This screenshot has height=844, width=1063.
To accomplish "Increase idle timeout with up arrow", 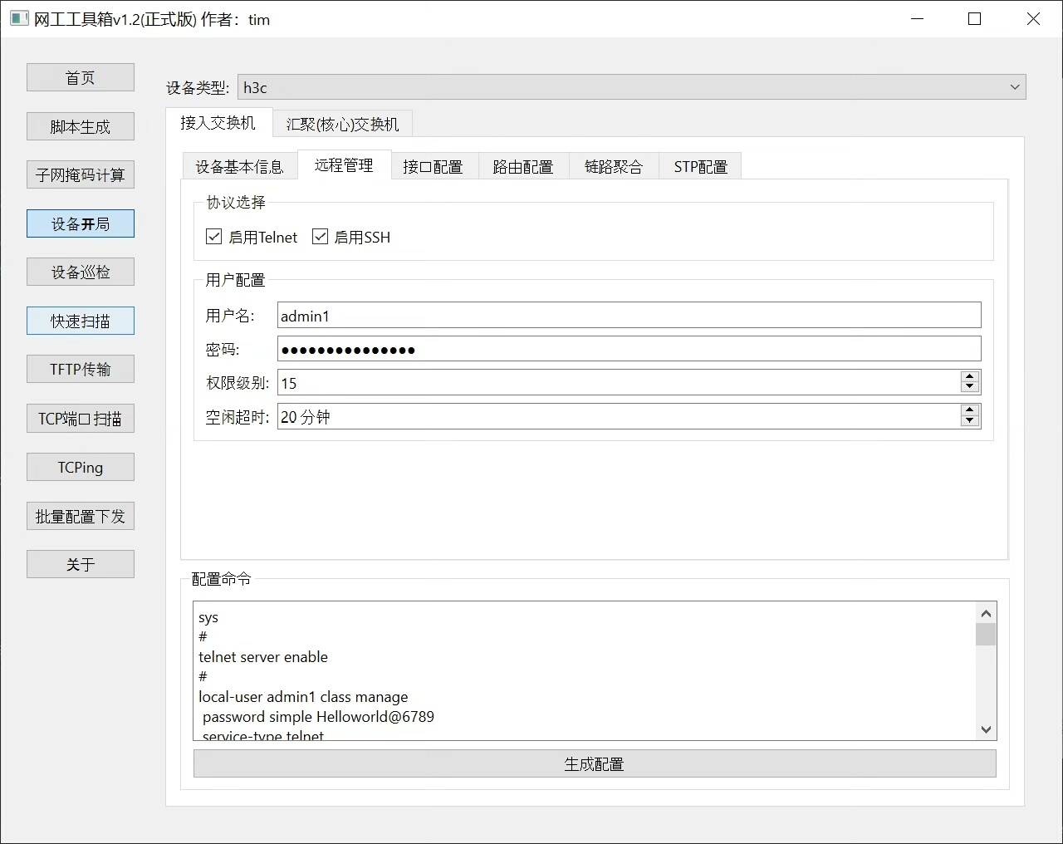I will click(x=969, y=410).
